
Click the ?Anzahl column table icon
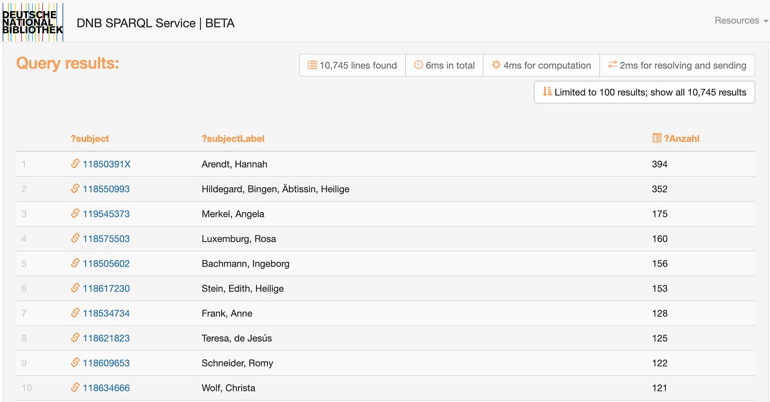tap(657, 138)
